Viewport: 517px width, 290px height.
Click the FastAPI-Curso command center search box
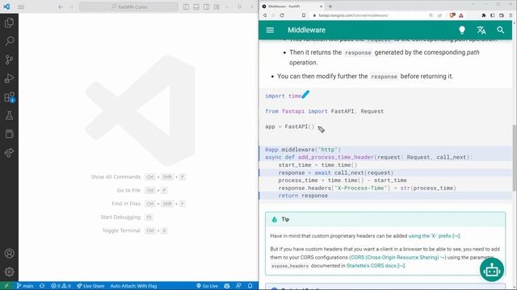pyautogui.click(x=128, y=6)
